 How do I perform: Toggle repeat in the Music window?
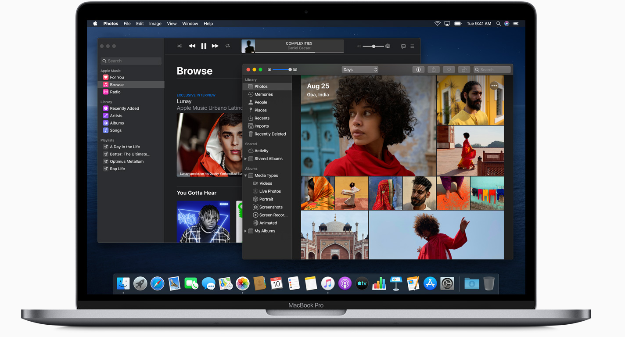(227, 46)
